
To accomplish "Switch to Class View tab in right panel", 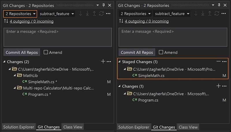I will click(x=188, y=127).
